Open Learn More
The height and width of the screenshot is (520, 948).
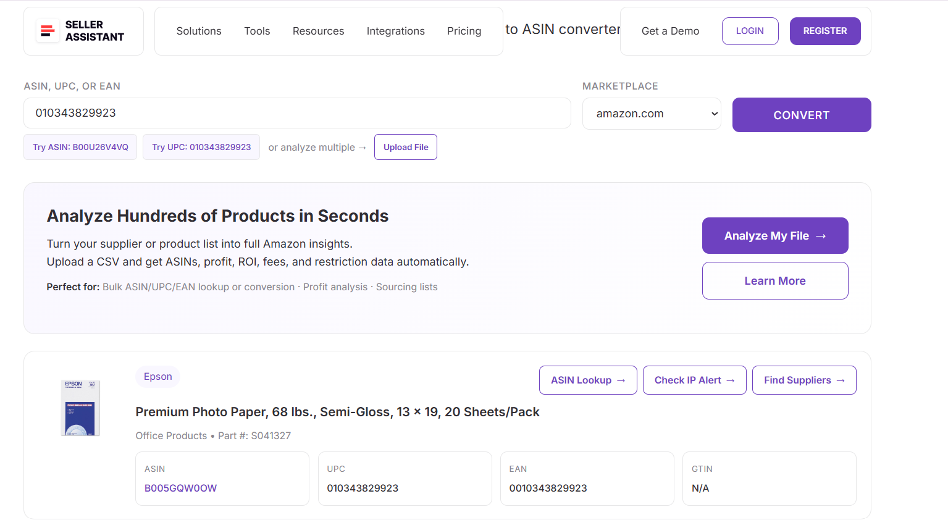click(x=774, y=280)
